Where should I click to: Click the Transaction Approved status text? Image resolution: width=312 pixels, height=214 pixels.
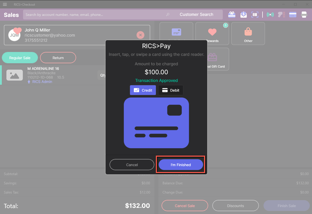tap(156, 80)
